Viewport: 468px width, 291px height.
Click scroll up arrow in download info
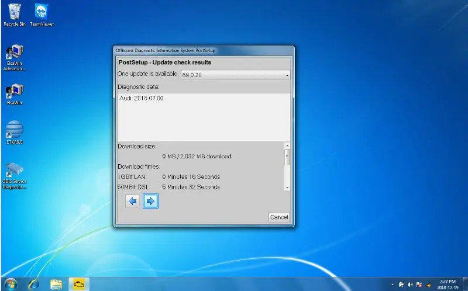pos(287,146)
